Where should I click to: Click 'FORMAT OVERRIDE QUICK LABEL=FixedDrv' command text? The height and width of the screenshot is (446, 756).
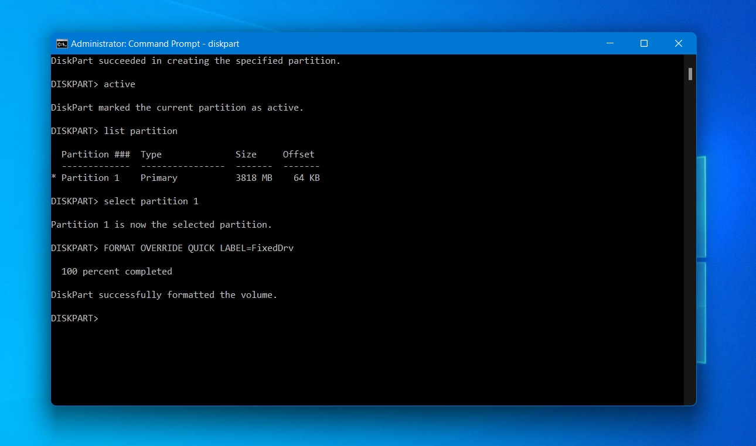pos(199,248)
